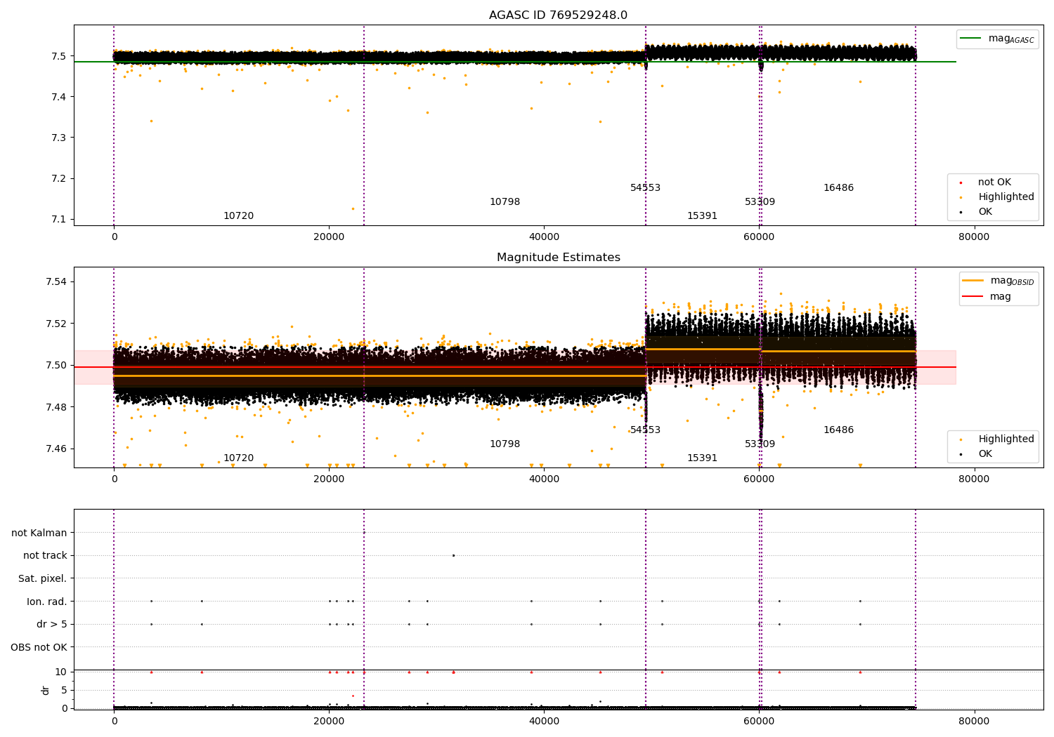Screen dimensions: 1054x737
Task: Click the dr axis tick value 5
Action: pos(64,691)
